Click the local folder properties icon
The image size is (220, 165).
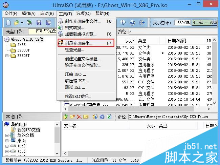(x=86, y=117)
